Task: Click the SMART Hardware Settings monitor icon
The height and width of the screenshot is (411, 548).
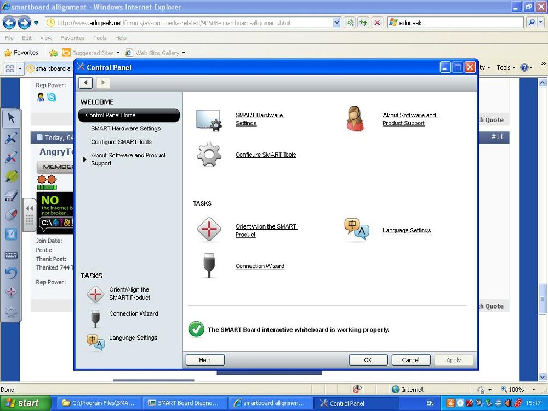Action: coord(209,120)
